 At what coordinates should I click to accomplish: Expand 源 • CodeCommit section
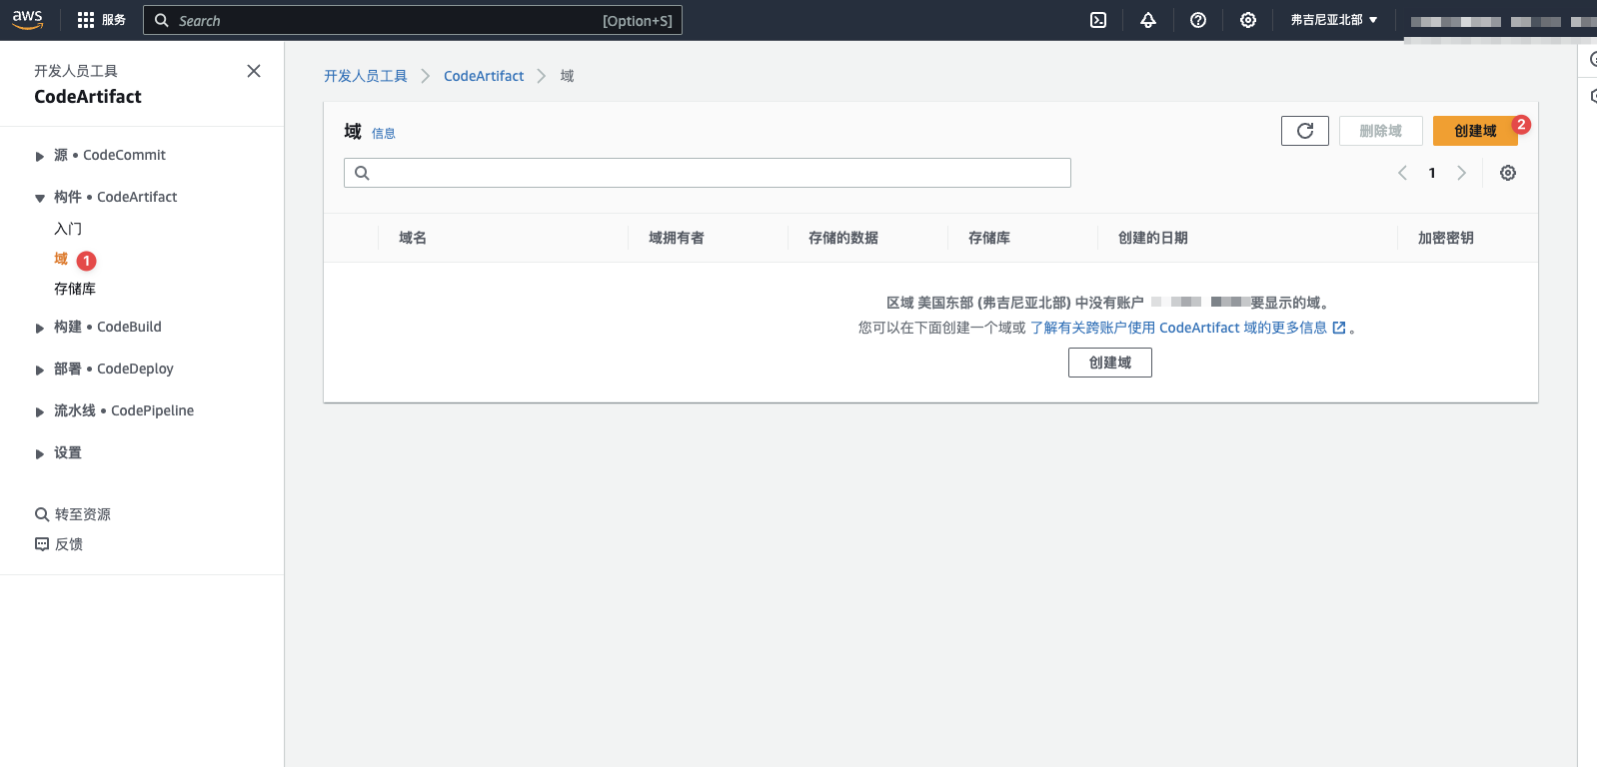[40, 156]
